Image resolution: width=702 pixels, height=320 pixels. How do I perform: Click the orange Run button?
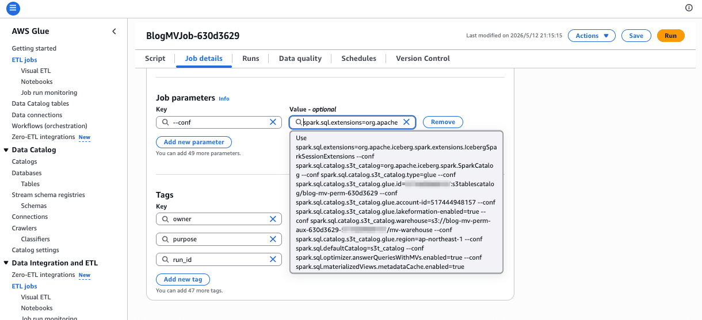pos(670,36)
